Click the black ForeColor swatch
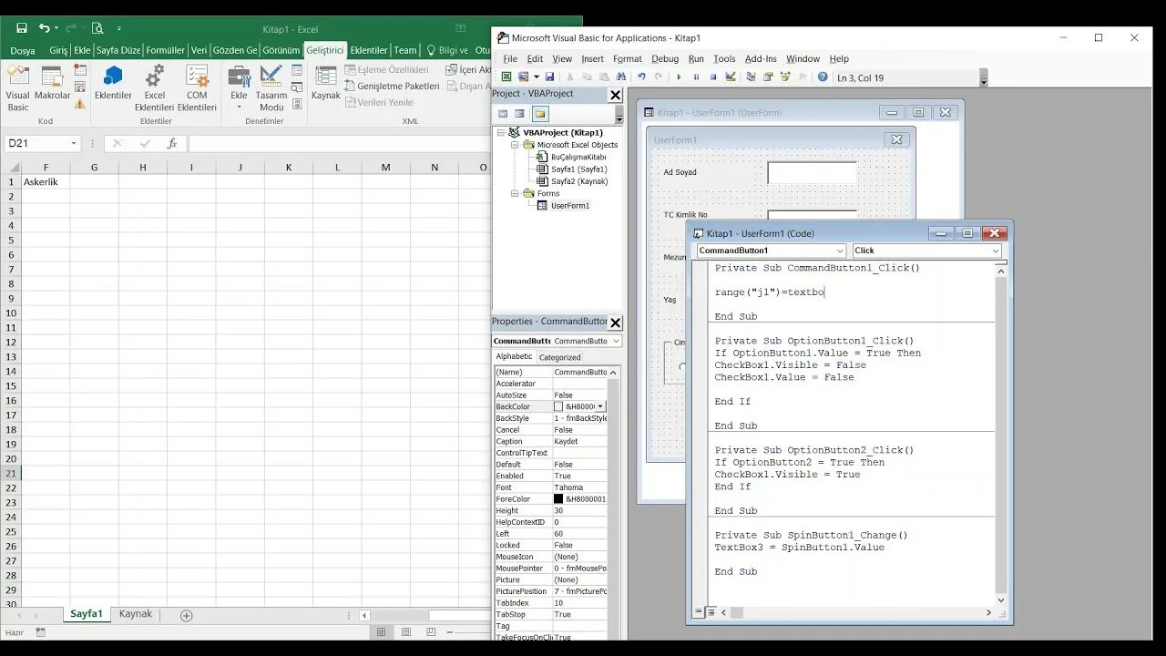The image size is (1166, 656). click(558, 499)
